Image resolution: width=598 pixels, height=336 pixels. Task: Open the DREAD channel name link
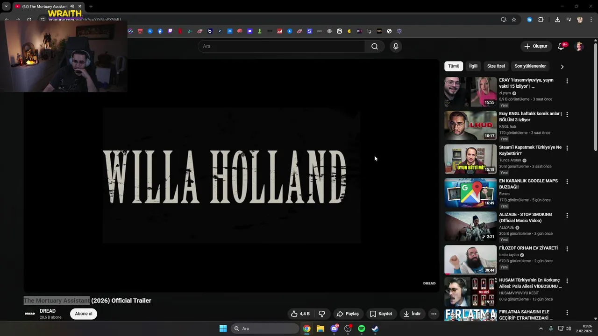[48, 311]
